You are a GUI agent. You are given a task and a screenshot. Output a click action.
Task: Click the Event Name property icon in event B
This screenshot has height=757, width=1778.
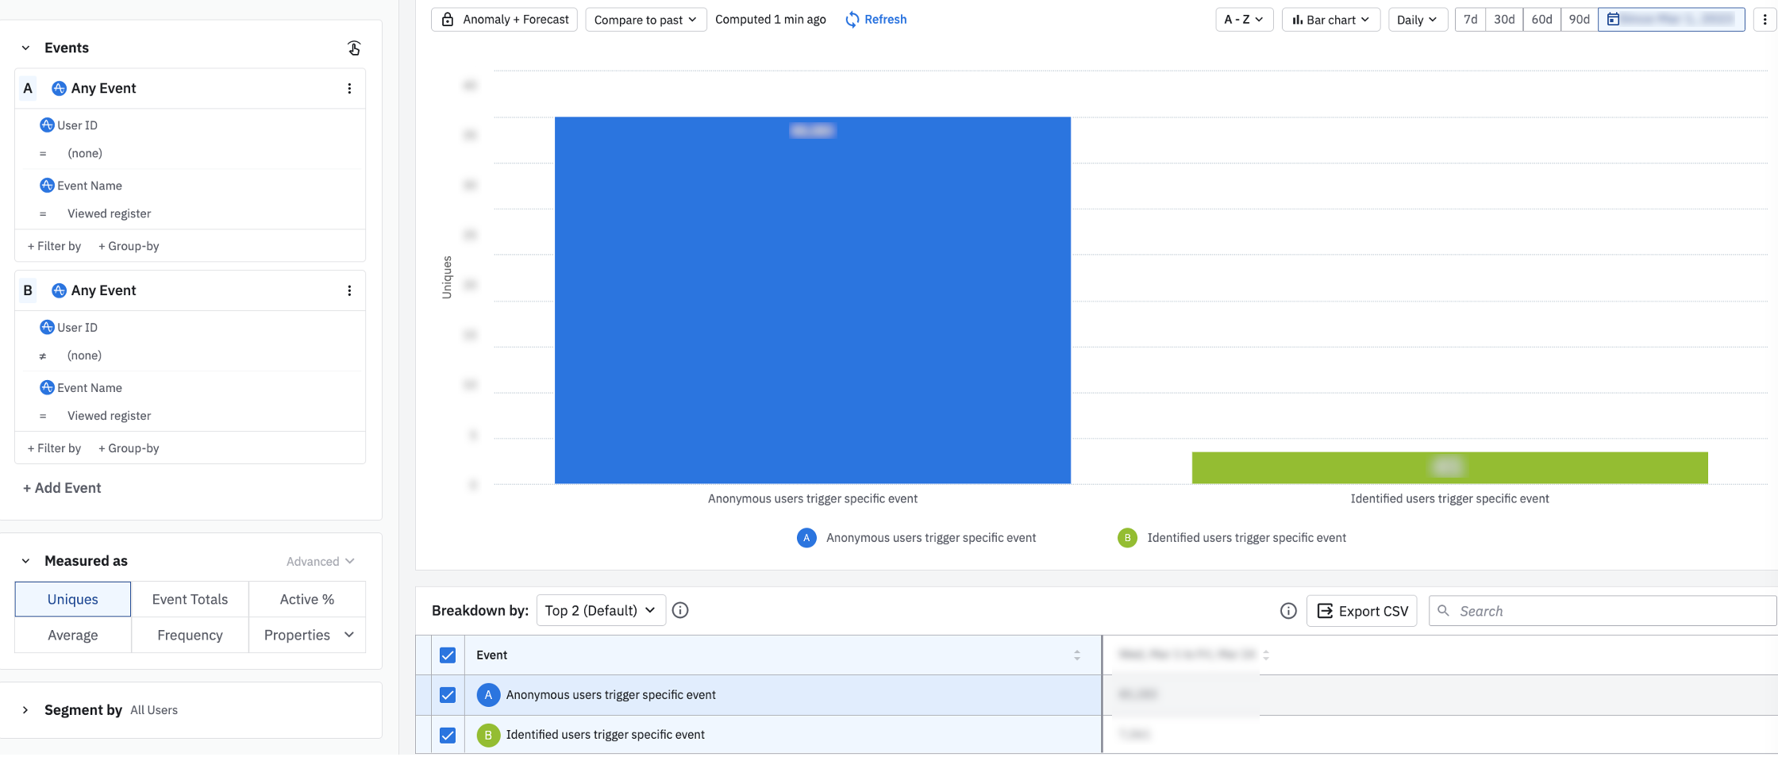click(x=47, y=387)
